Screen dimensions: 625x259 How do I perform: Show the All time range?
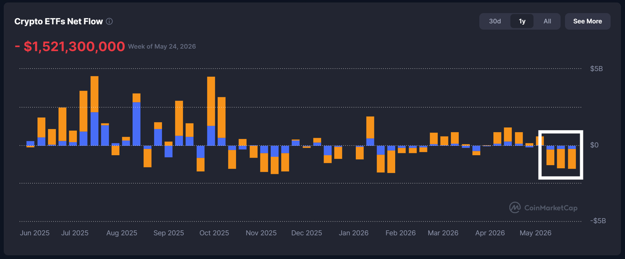pos(547,21)
